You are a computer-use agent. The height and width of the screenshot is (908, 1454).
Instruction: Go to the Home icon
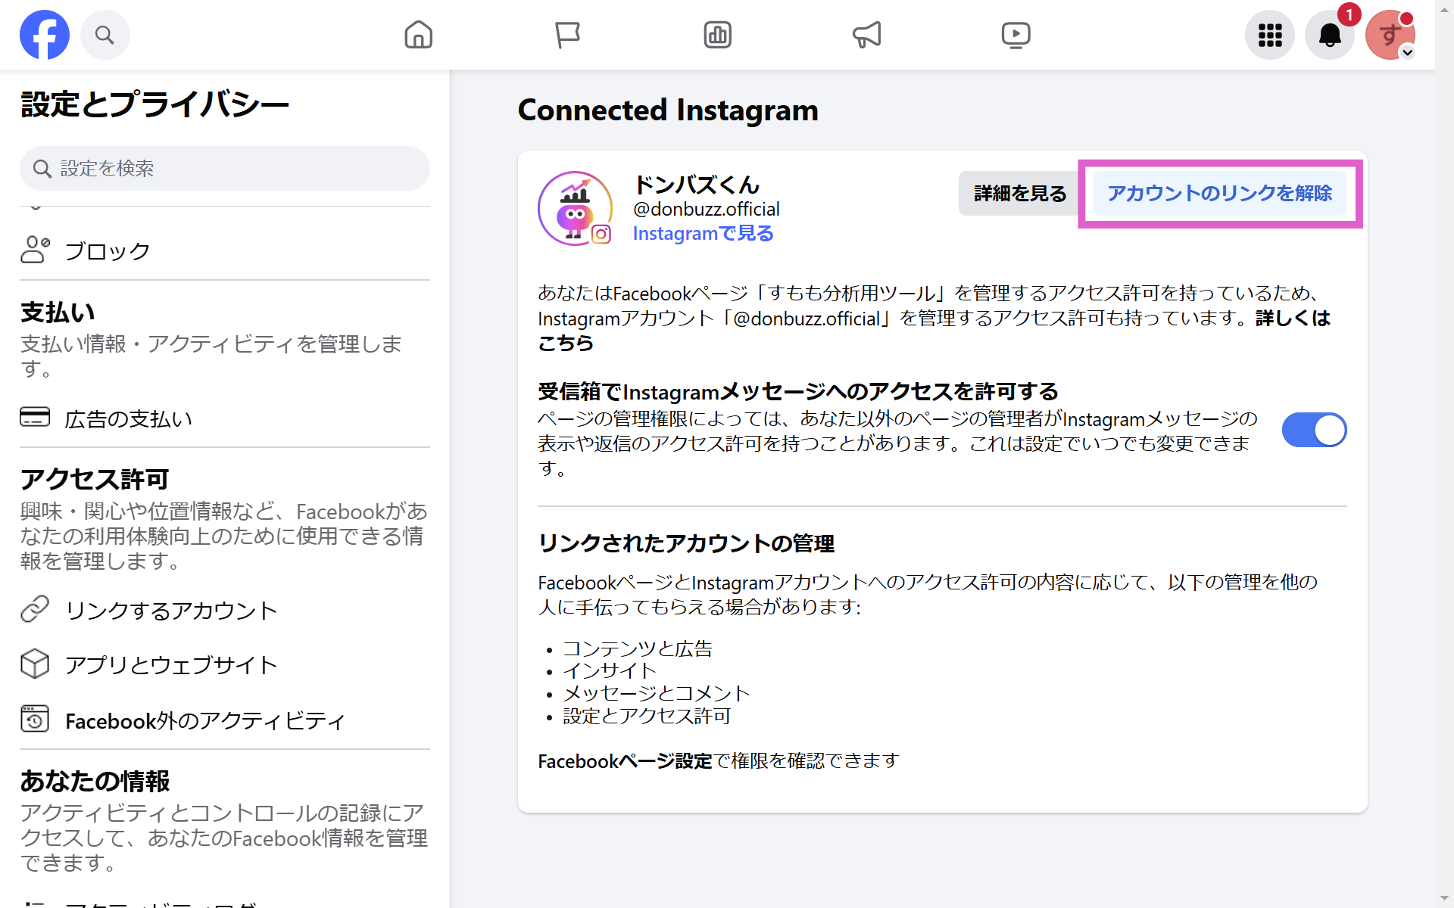point(418,35)
